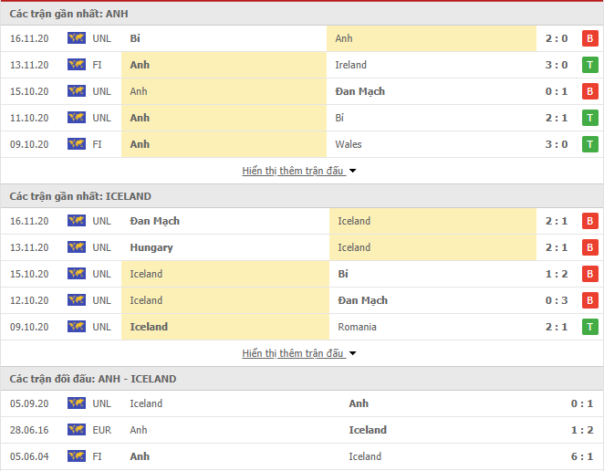Click the dropdown arrow after the ICELAND section's show-more link
This screenshot has height=471, width=604.
pos(352,353)
